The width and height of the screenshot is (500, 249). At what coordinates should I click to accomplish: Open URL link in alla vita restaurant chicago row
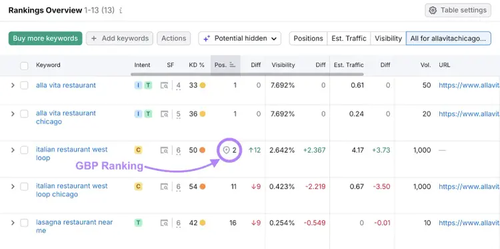click(469, 113)
